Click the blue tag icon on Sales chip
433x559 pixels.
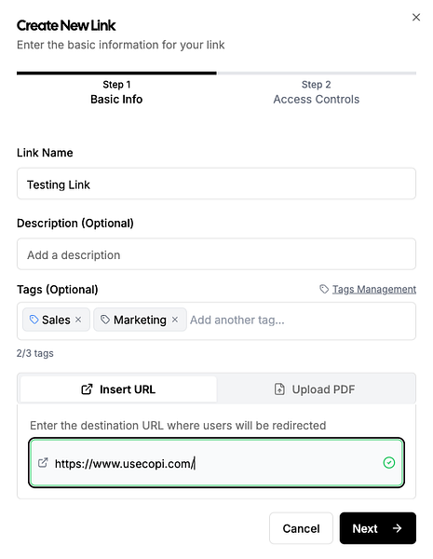point(34,320)
